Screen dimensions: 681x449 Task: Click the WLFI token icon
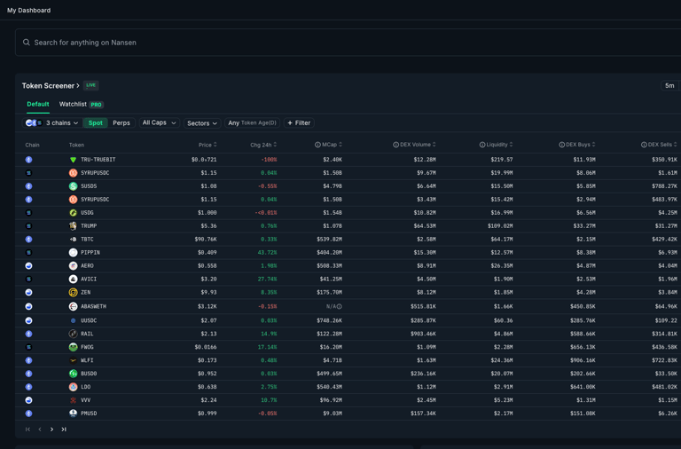click(x=73, y=360)
